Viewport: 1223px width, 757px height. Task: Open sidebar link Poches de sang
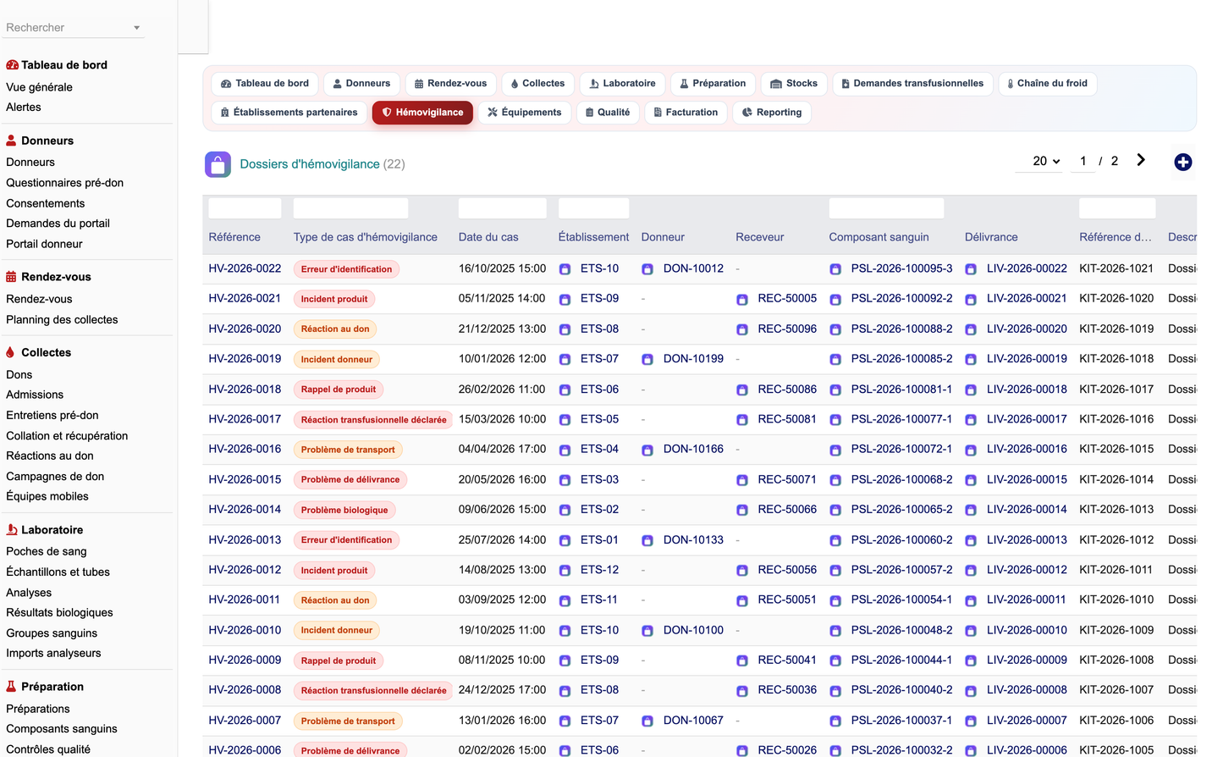pos(47,551)
